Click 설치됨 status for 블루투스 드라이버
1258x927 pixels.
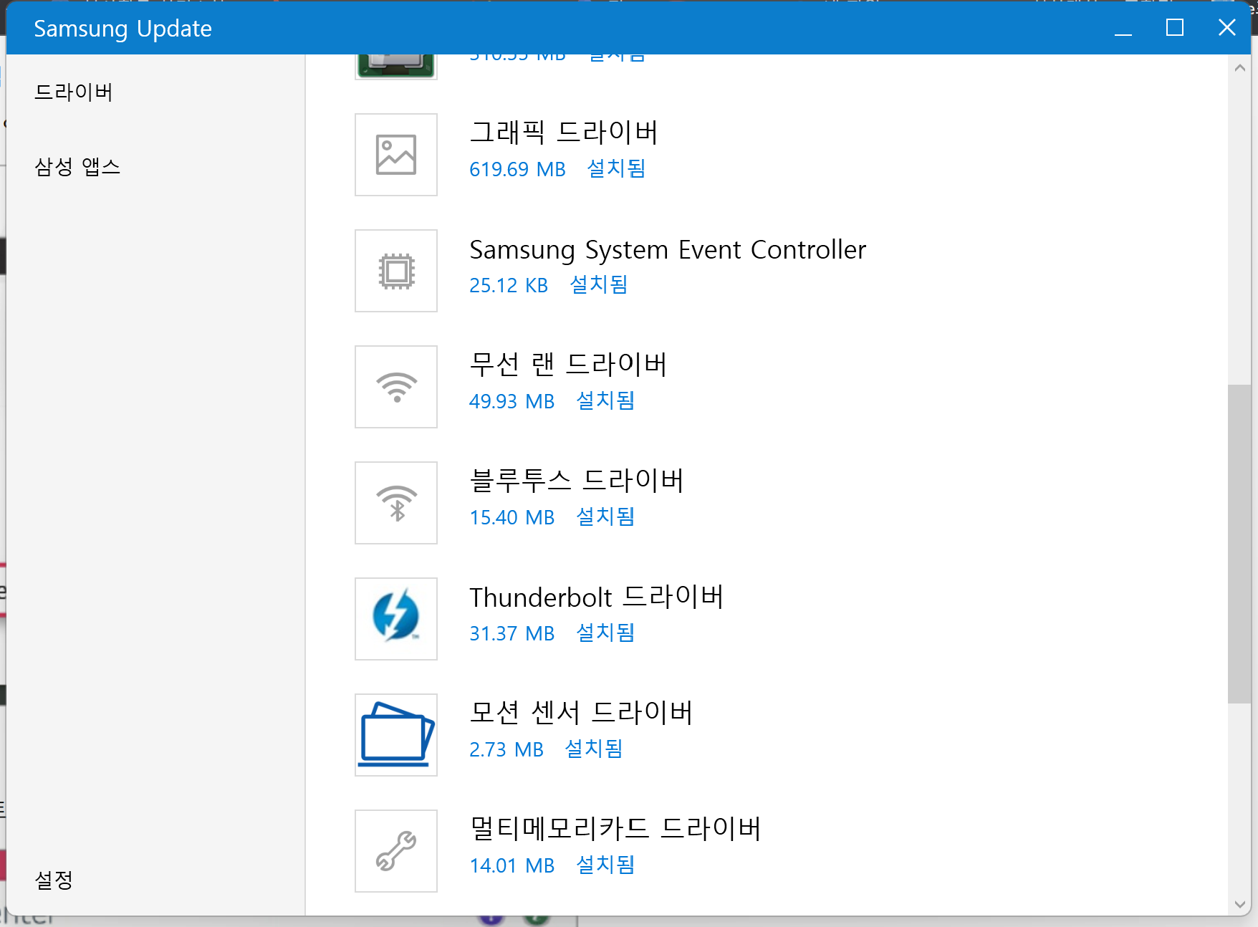point(605,517)
